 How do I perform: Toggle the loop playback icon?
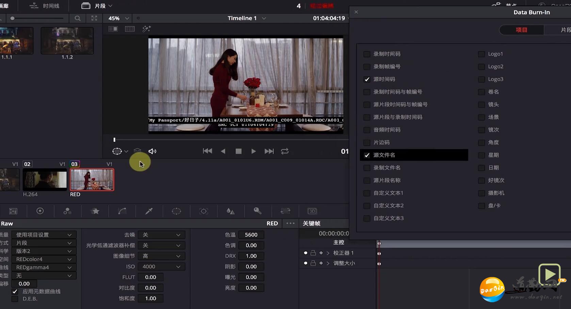[285, 151]
